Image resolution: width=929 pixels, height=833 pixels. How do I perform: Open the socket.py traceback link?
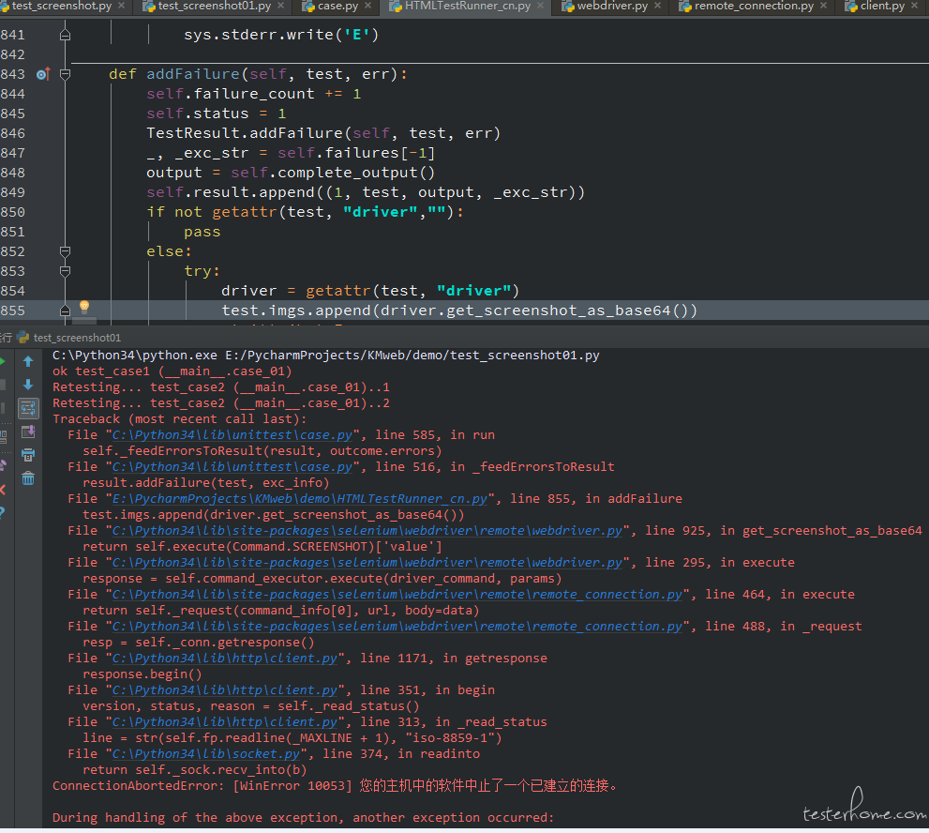(206, 754)
